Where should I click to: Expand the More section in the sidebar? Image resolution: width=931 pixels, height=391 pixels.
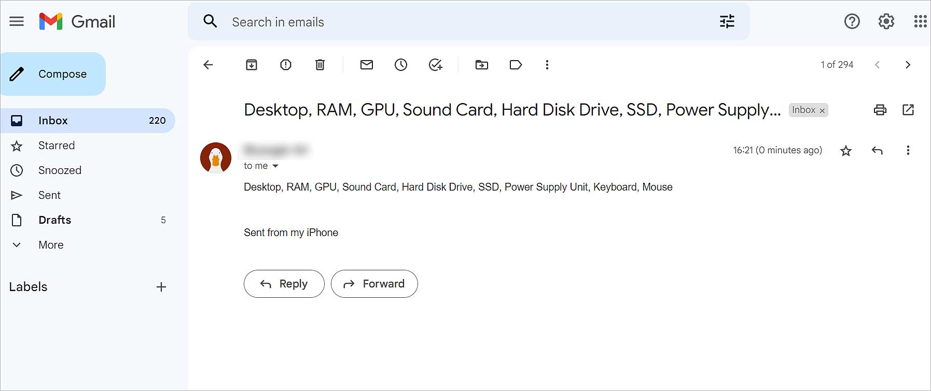(x=51, y=245)
